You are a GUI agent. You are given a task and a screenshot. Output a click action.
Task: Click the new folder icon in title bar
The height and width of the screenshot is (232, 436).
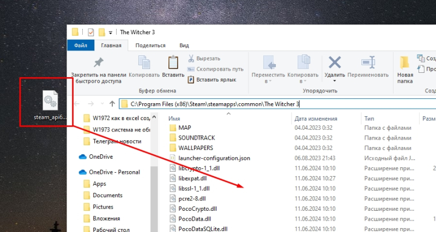click(102, 33)
